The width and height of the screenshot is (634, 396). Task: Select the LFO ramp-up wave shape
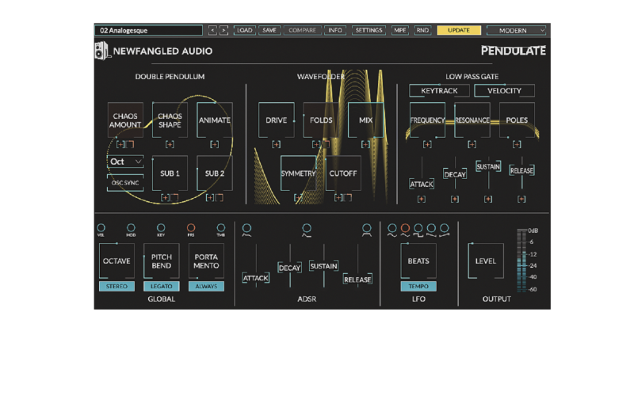445,230
